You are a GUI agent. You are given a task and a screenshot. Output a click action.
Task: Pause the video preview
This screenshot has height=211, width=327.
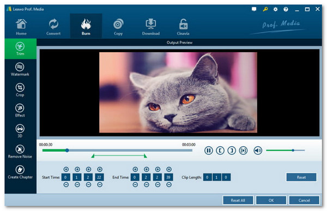[209, 150]
